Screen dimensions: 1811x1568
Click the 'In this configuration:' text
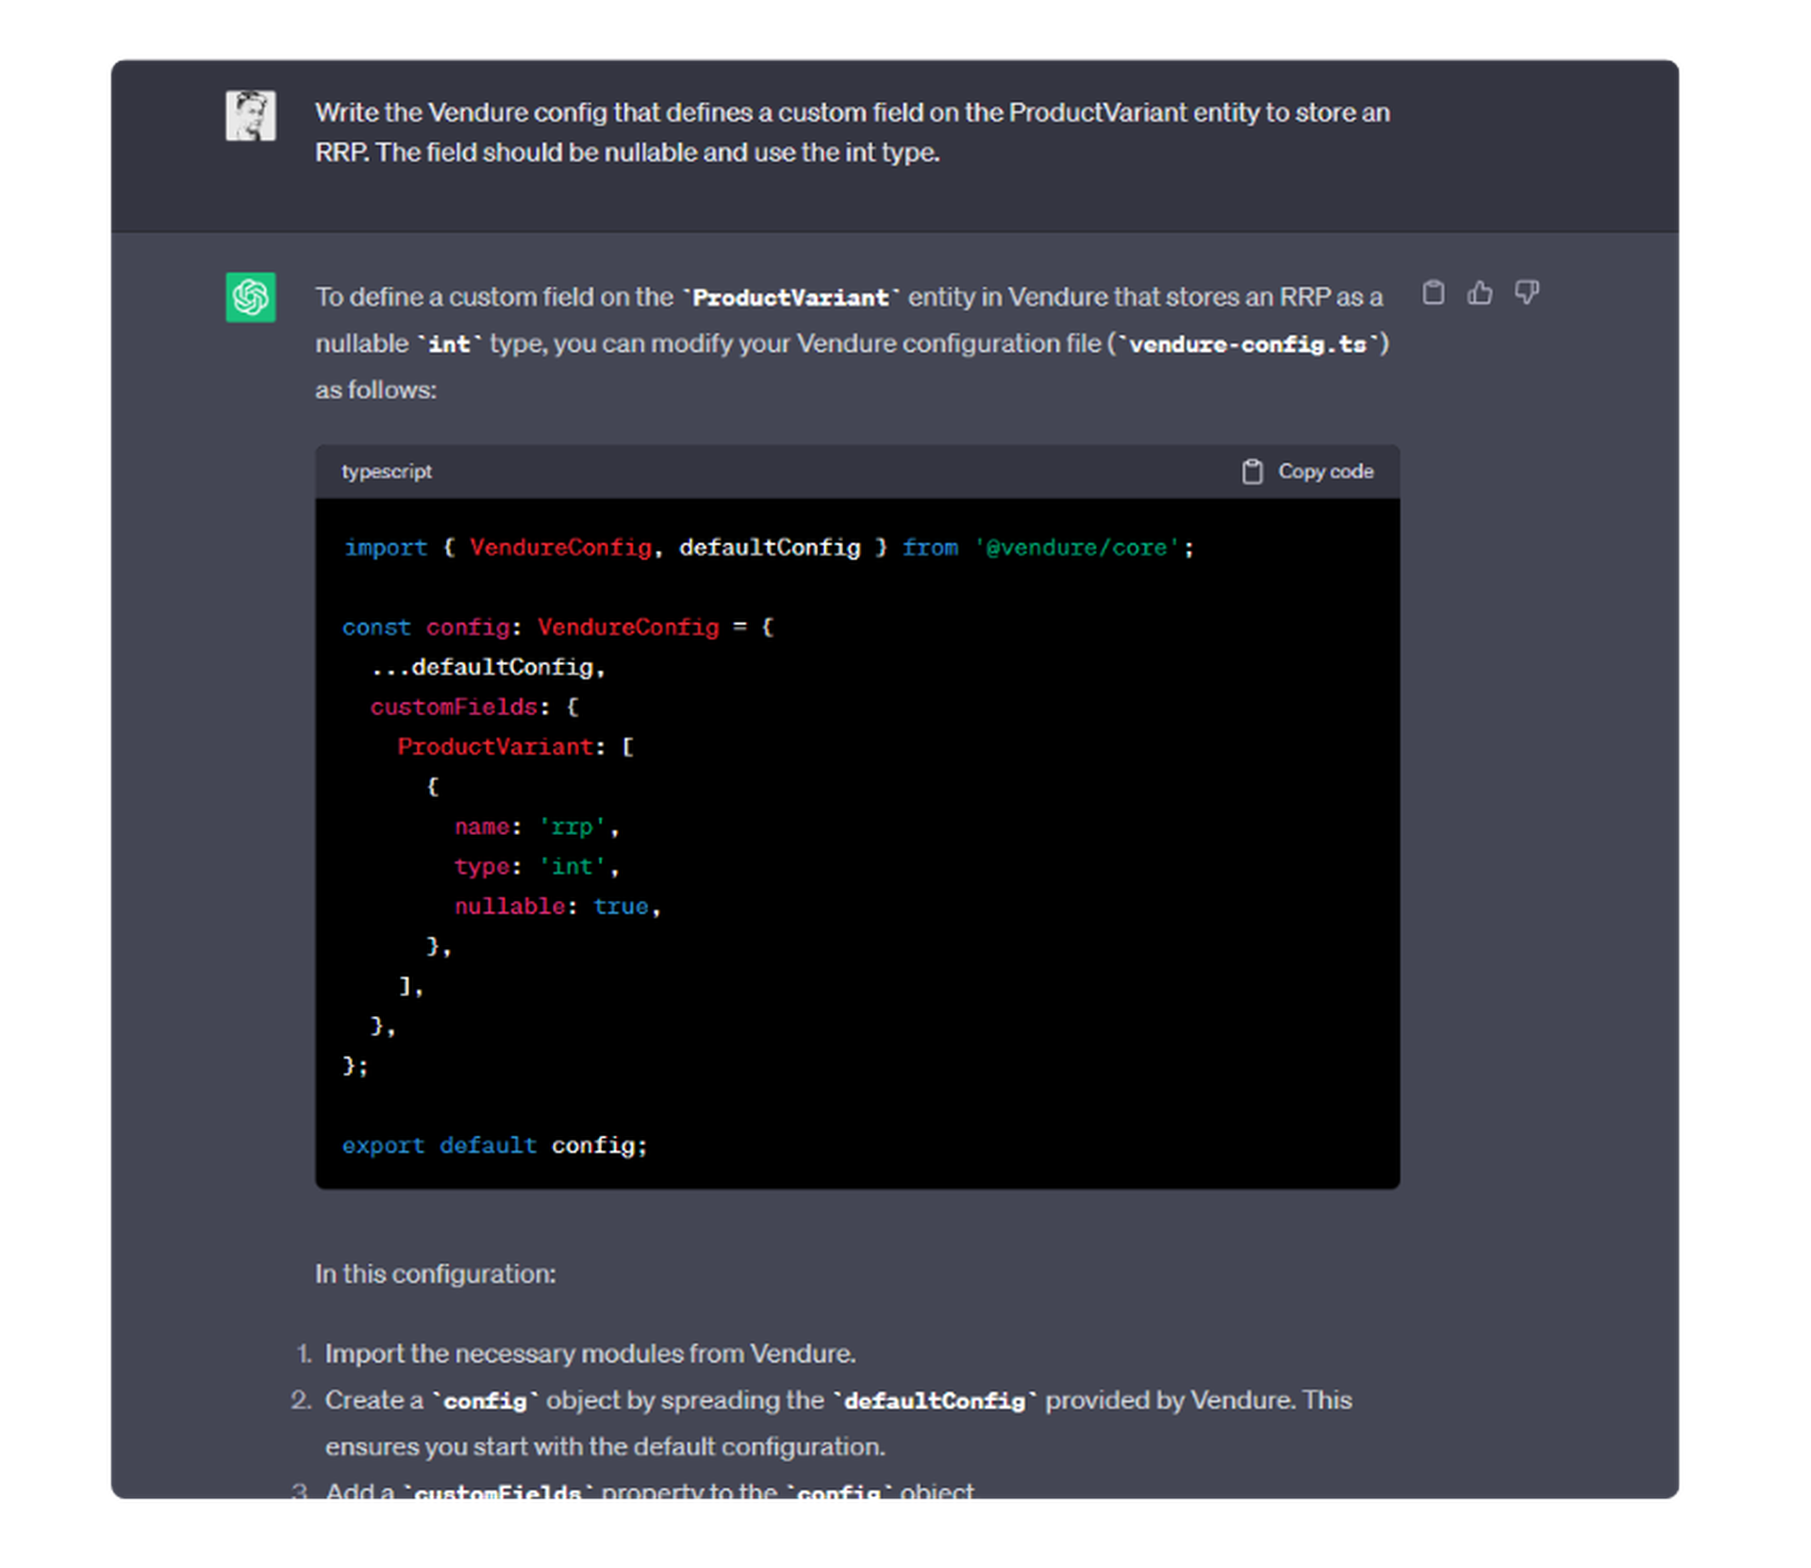(436, 1274)
